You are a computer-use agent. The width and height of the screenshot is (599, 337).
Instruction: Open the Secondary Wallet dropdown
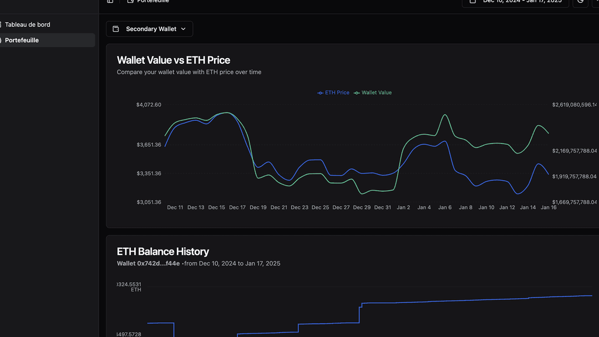pyautogui.click(x=150, y=29)
